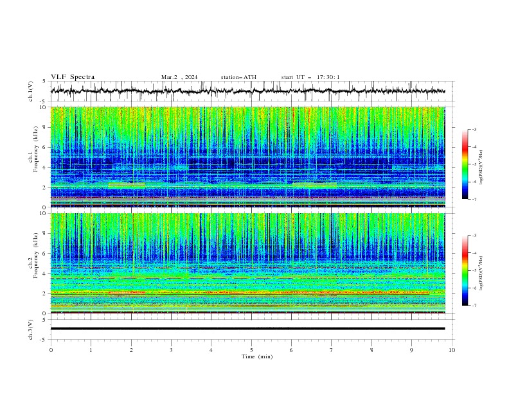The width and height of the screenshot is (509, 393).
Task: Click time axis tick label "5"
Action: (251, 350)
